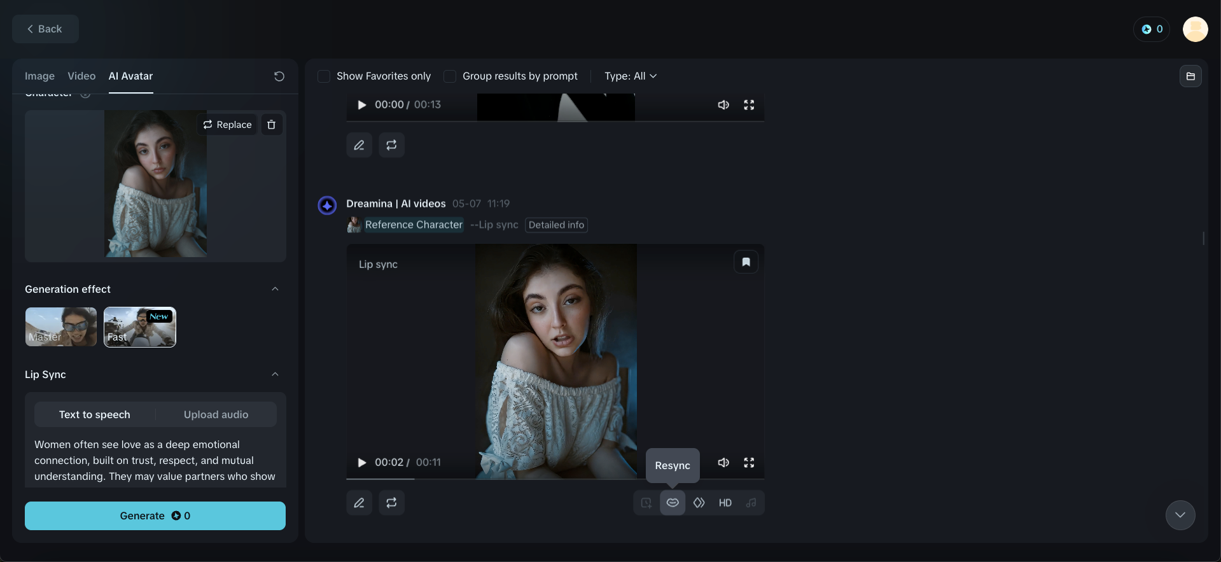Enable the Show Favorites only checkbox
The image size is (1221, 562).
coord(324,76)
